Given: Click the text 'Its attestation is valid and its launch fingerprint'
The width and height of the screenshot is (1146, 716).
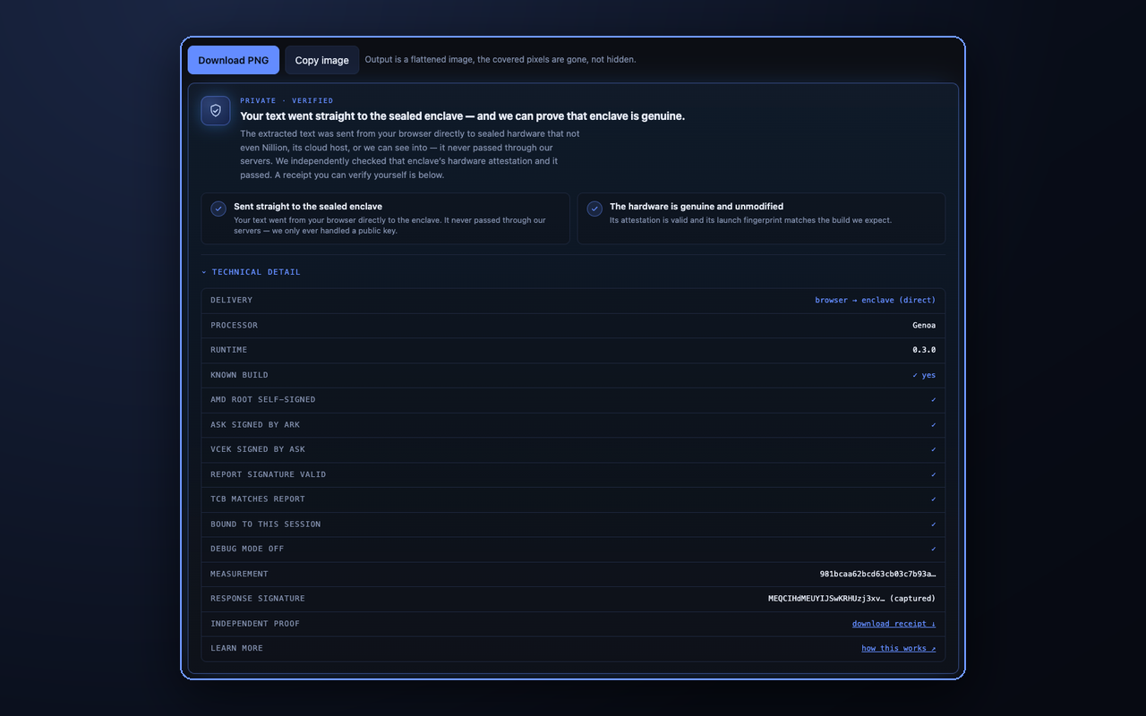Looking at the screenshot, I should coord(751,220).
